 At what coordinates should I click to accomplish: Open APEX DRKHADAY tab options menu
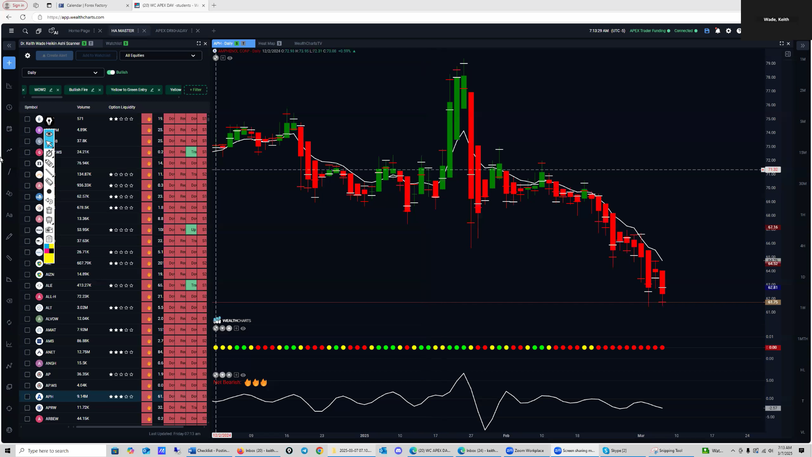[x=192, y=31]
